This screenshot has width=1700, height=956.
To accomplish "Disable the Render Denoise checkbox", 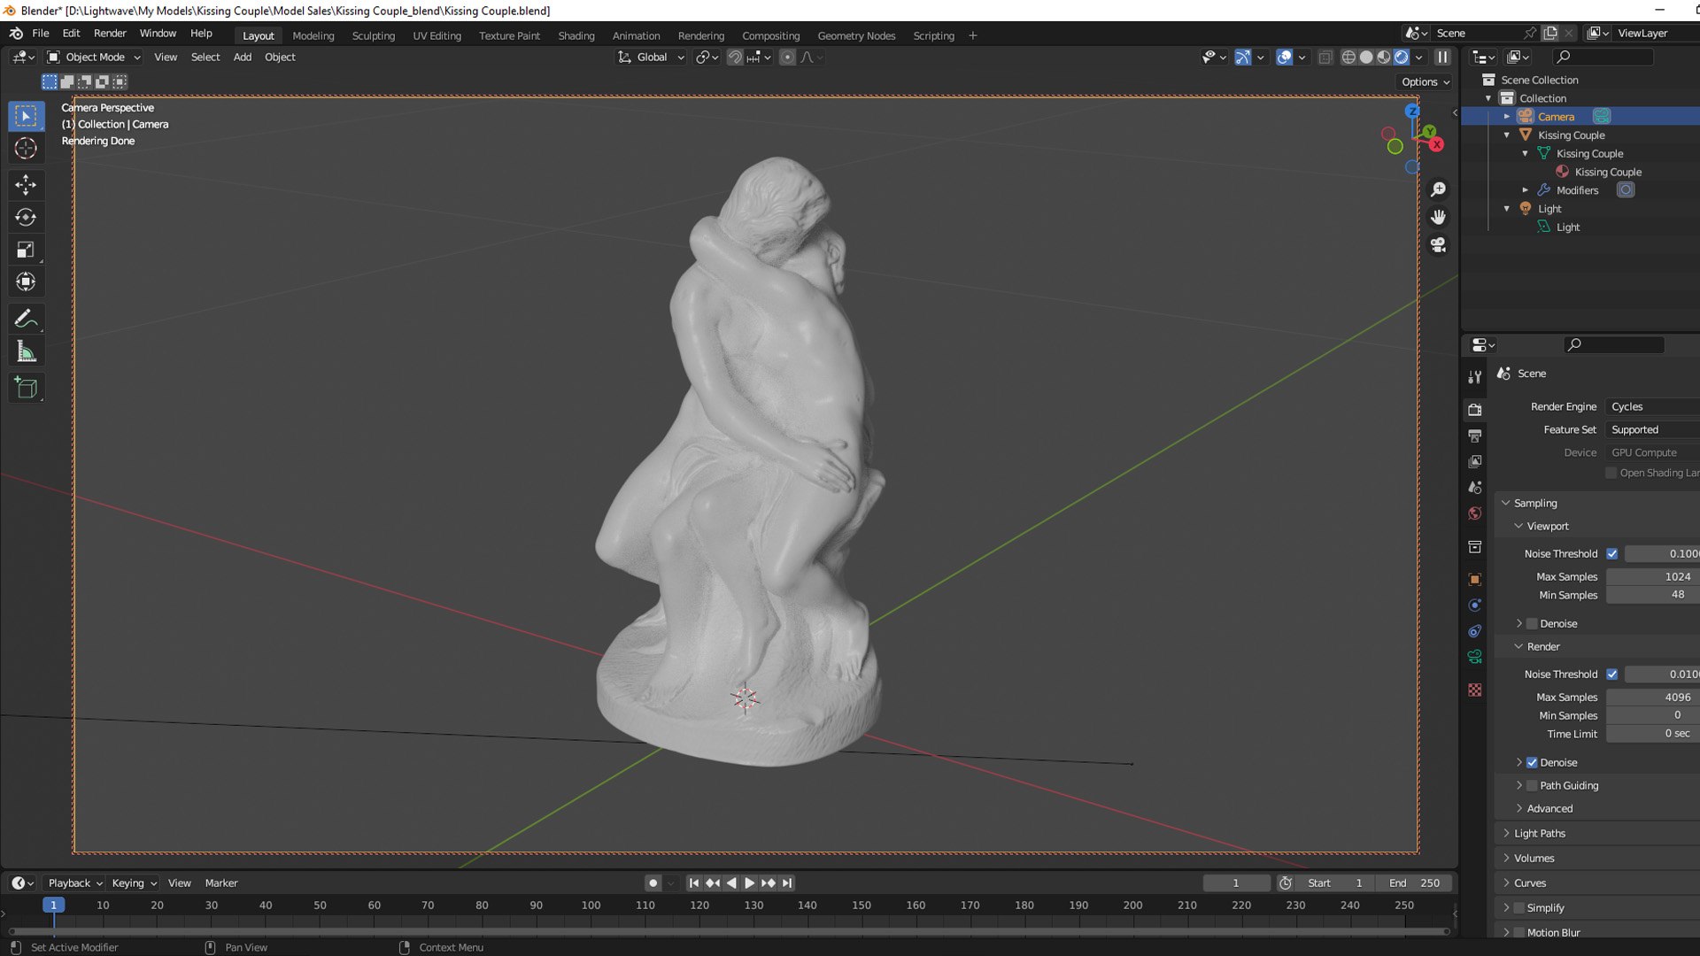I will point(1532,762).
